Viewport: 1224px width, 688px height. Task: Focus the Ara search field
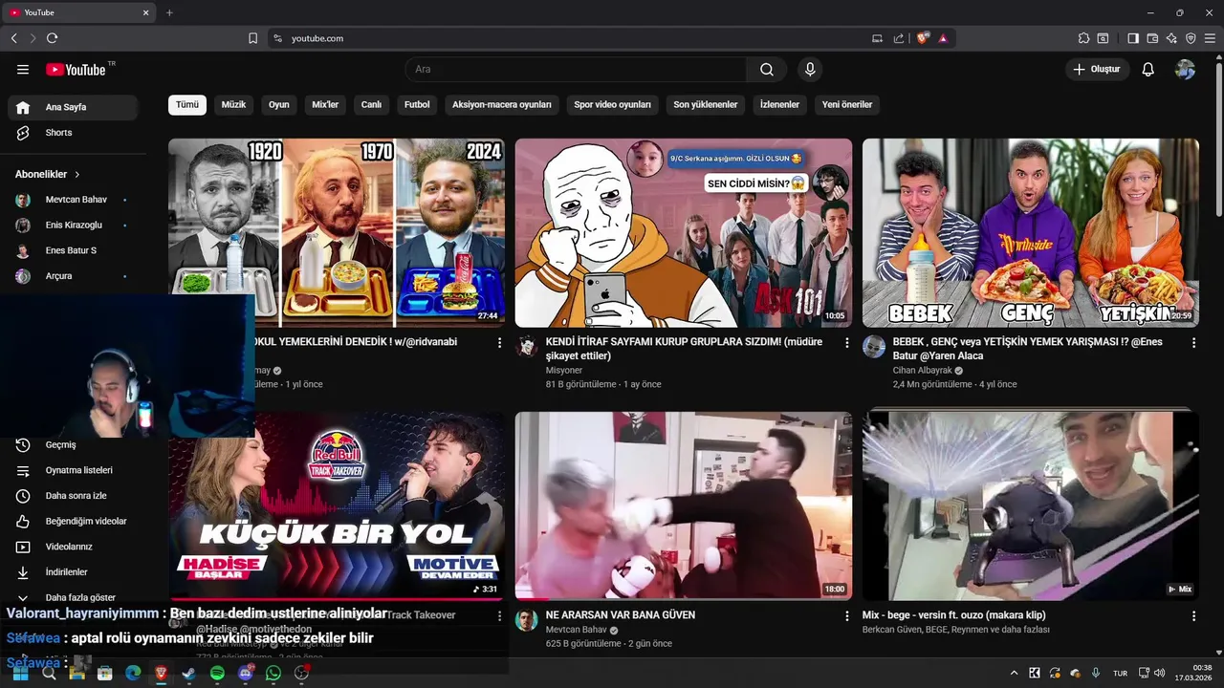(x=576, y=70)
